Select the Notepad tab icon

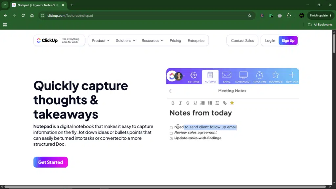[210, 77]
